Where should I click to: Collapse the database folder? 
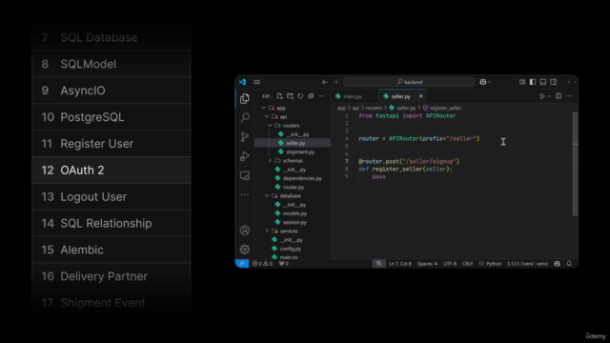click(x=267, y=195)
